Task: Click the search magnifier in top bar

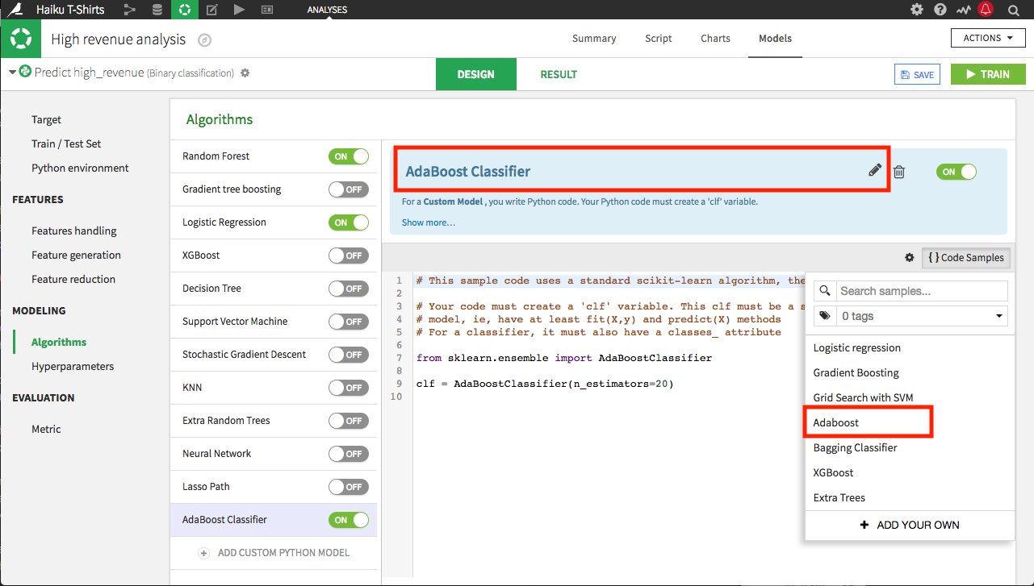Action: click(1013, 10)
